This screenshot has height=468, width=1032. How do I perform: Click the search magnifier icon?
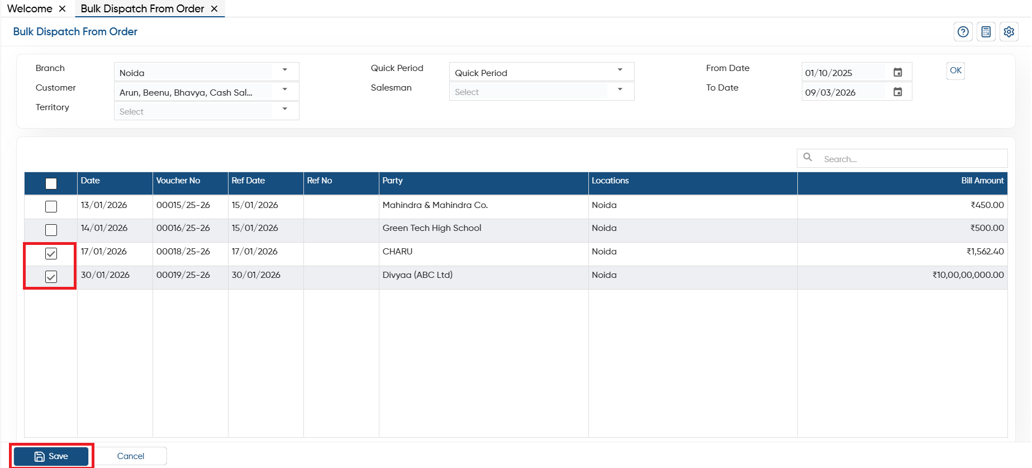tap(807, 157)
